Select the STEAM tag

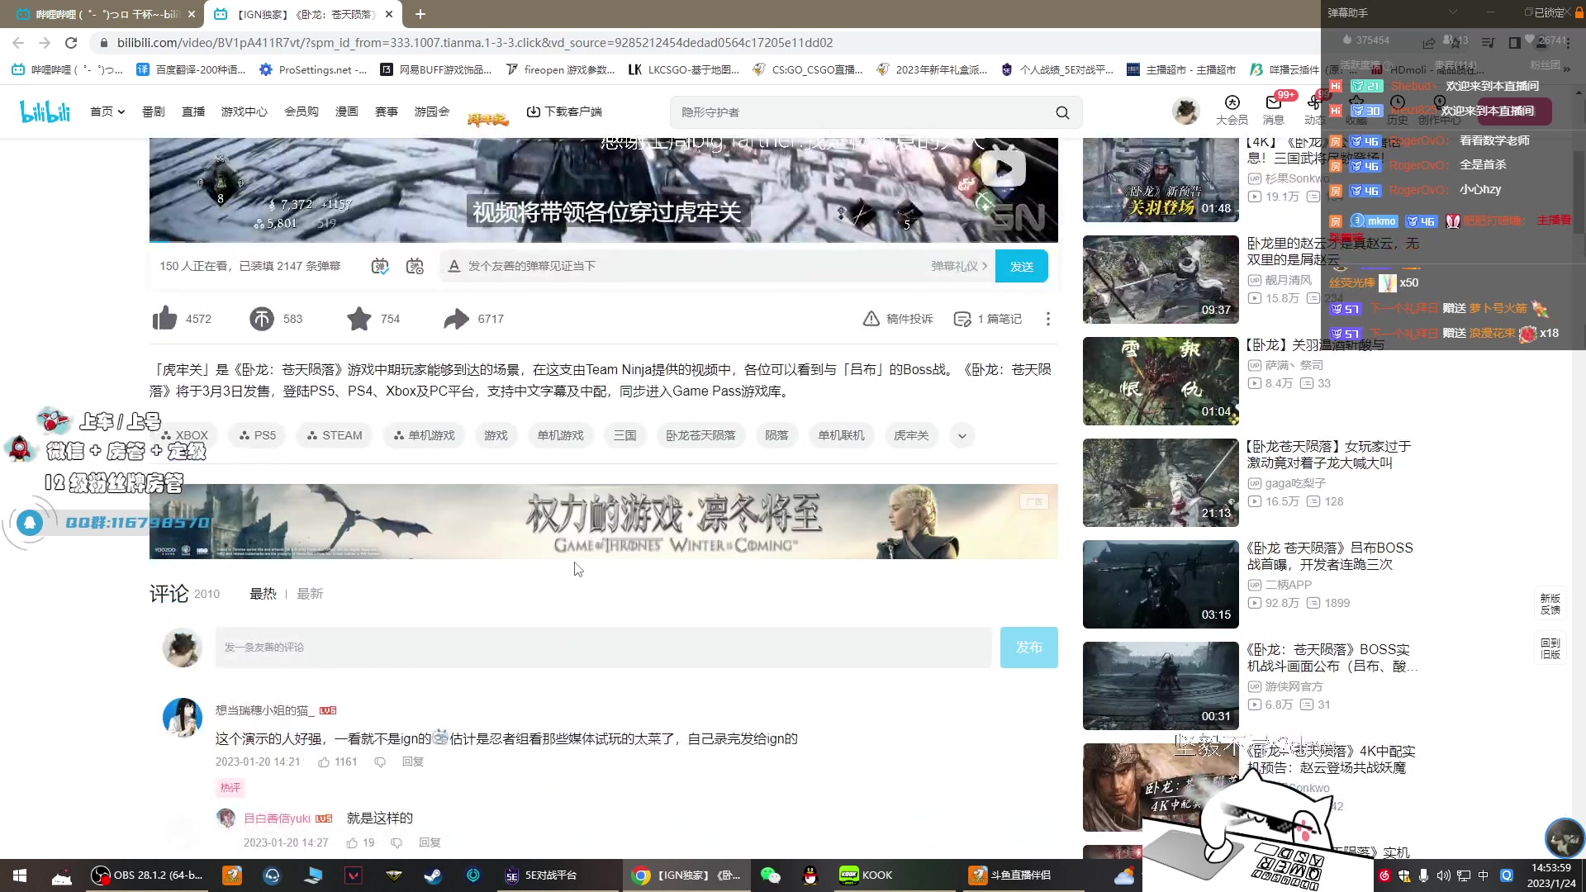(335, 435)
